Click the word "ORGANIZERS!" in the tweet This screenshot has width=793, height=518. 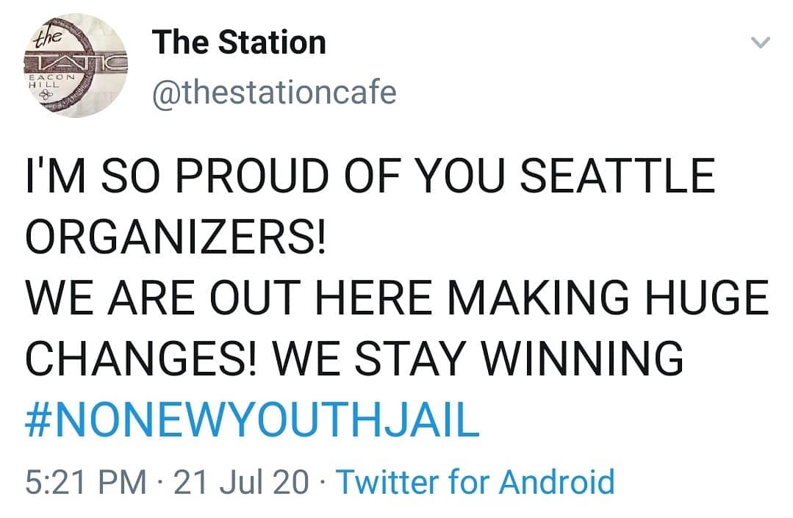tap(176, 237)
